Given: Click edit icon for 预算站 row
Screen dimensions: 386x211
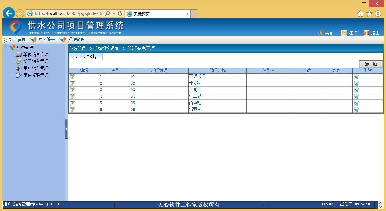Looking at the screenshot, I should [72, 103].
